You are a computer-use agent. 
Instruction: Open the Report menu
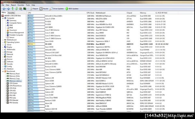13,5
